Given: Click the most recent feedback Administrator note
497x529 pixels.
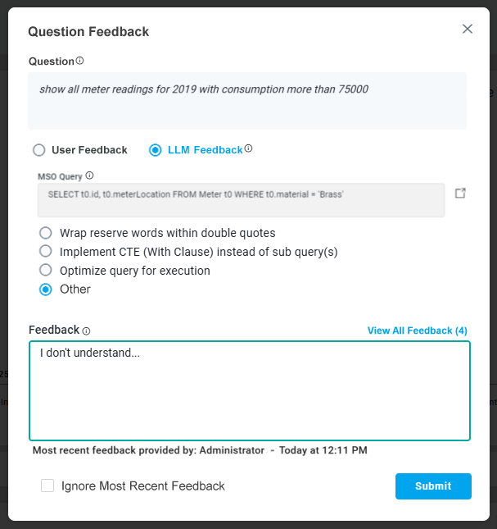Looking at the screenshot, I should click(200, 450).
